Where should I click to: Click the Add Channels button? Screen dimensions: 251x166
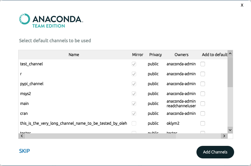pos(215,152)
